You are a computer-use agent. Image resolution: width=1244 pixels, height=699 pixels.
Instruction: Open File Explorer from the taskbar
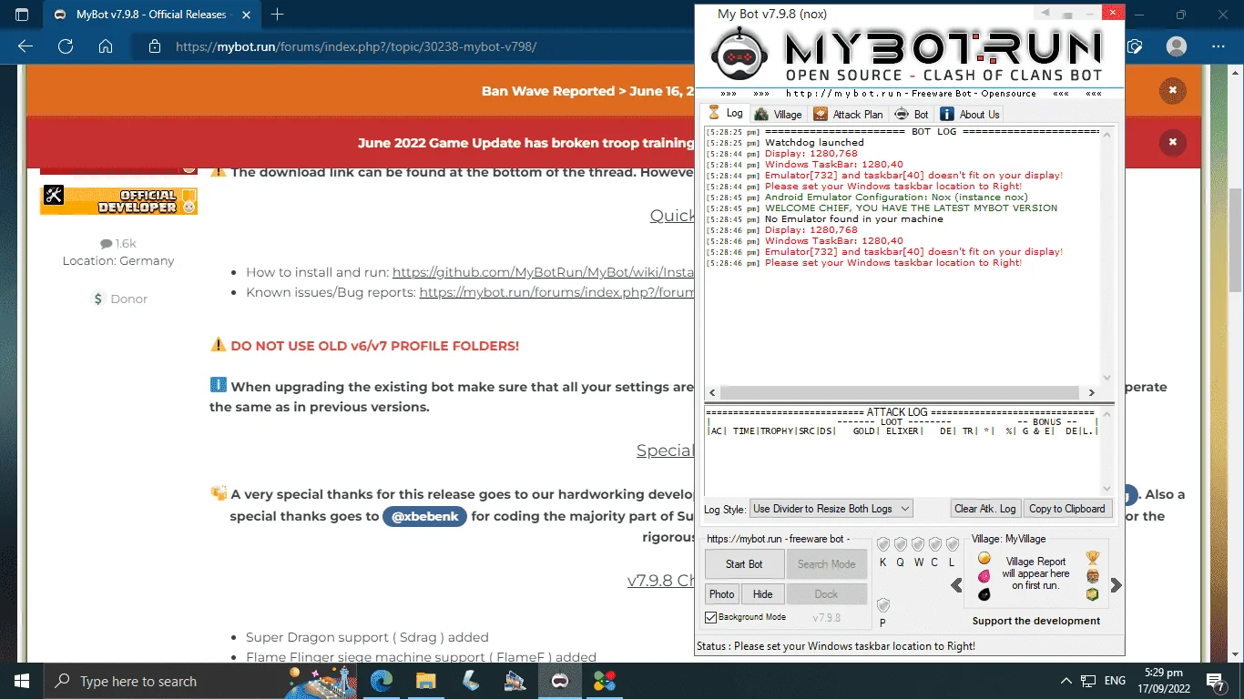point(426,681)
